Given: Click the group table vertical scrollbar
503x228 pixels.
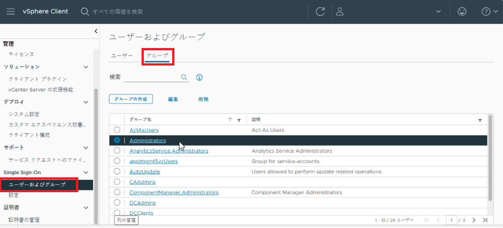Looking at the screenshot, I should click(490, 158).
